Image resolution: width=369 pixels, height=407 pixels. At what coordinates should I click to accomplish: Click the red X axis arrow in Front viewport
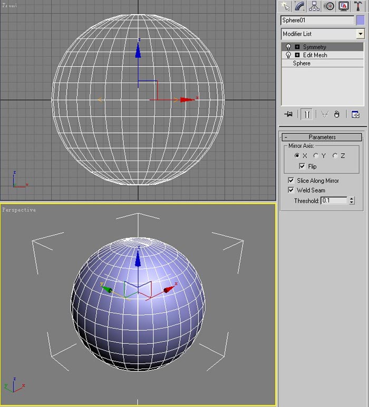pyautogui.click(x=188, y=100)
